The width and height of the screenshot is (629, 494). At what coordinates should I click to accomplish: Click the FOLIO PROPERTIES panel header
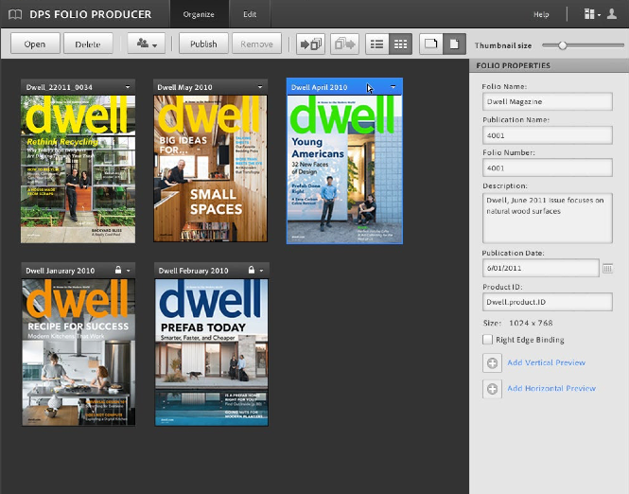[549, 65]
